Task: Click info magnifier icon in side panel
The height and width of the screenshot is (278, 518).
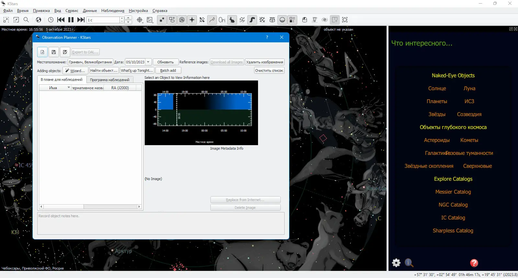Action: click(x=409, y=263)
